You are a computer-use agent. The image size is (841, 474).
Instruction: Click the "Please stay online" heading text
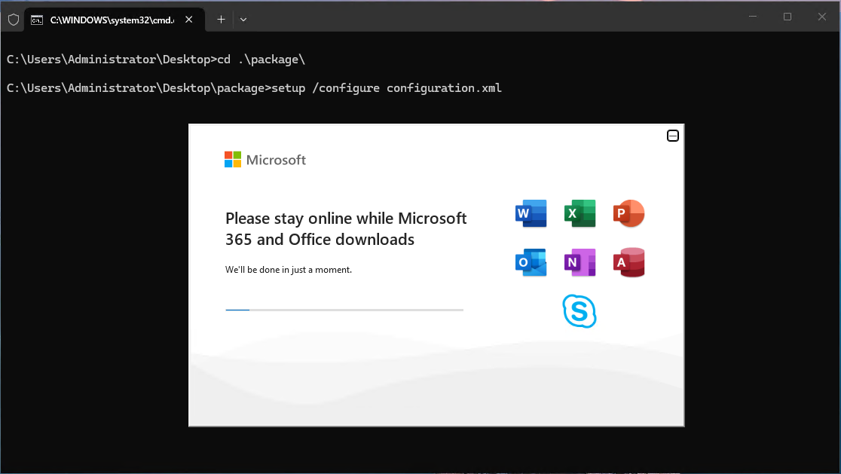(346, 228)
